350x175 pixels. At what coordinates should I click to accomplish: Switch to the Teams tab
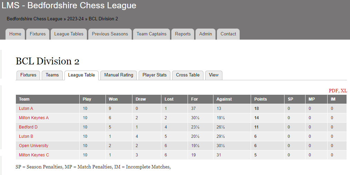(x=52, y=75)
